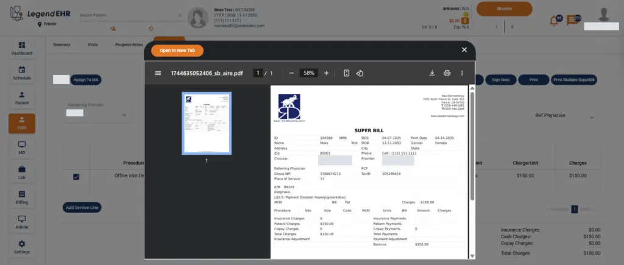Open notifications bell icon
624x265 pixels.
(554, 20)
